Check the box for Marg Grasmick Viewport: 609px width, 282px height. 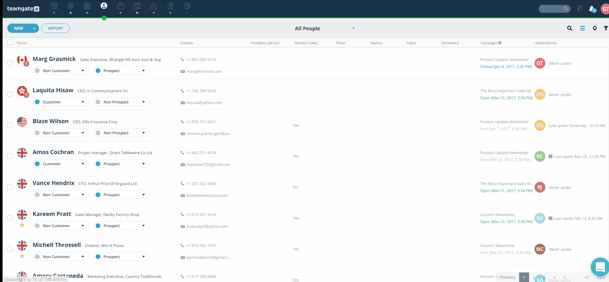pyautogui.click(x=10, y=63)
